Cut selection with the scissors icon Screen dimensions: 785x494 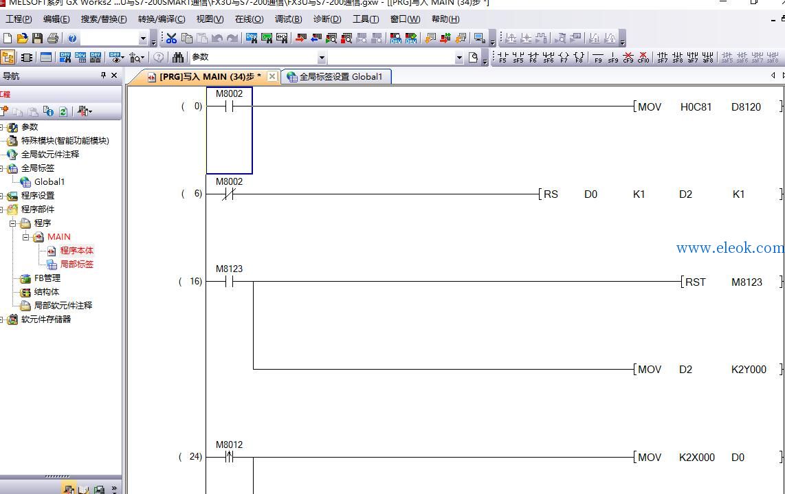(x=172, y=38)
